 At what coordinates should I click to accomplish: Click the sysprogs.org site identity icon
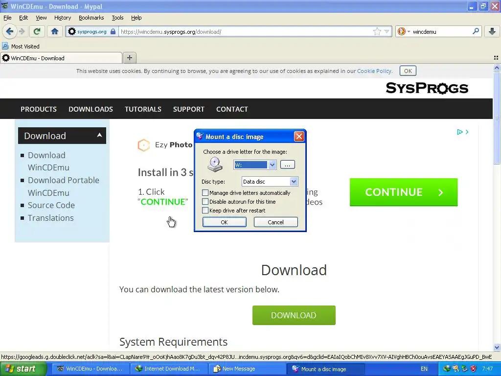[72, 31]
